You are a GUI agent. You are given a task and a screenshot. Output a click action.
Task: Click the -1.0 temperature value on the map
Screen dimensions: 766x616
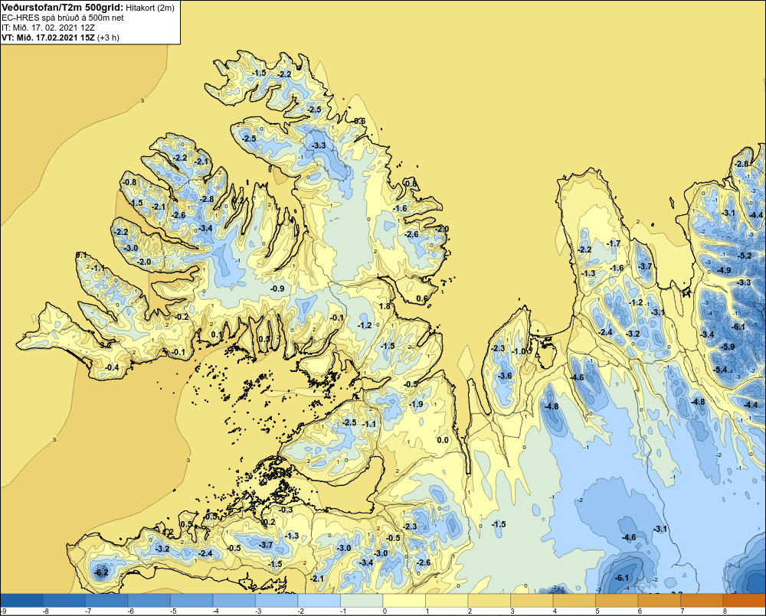tap(519, 351)
